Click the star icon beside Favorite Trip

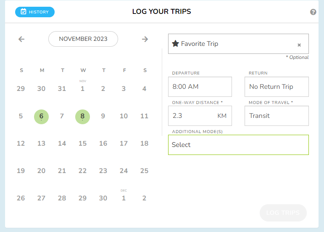coord(175,44)
